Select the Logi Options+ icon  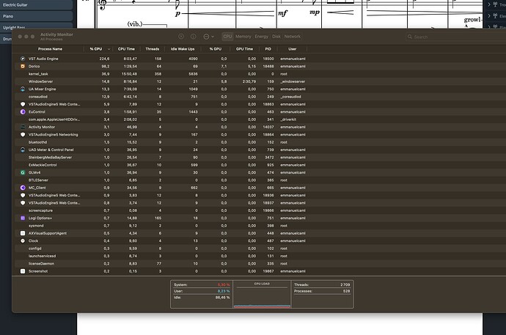23,218
